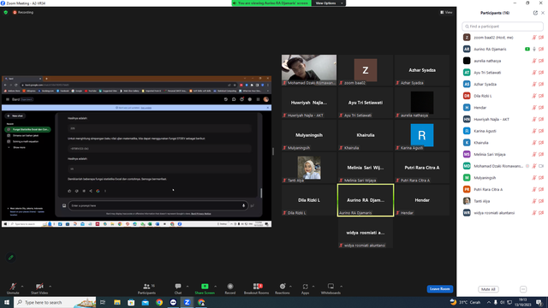548x308 pixels.
Task: Open the encryption shield info icon
Action: pos(6,12)
